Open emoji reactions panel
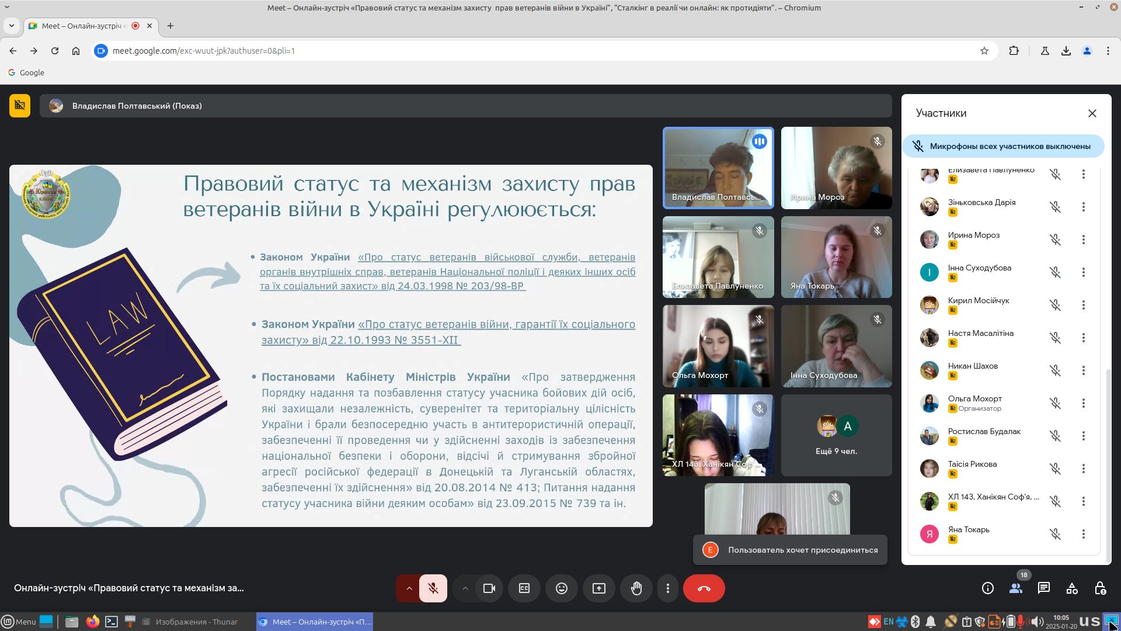This screenshot has width=1121, height=631. (561, 588)
